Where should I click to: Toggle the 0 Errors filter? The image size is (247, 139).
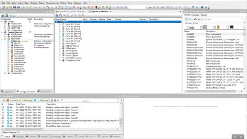pos(12,100)
